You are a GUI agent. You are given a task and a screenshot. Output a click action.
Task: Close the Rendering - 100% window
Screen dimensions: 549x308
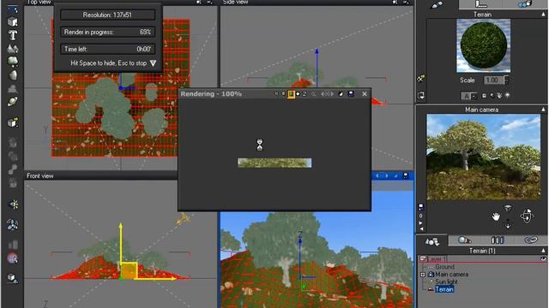(x=365, y=94)
